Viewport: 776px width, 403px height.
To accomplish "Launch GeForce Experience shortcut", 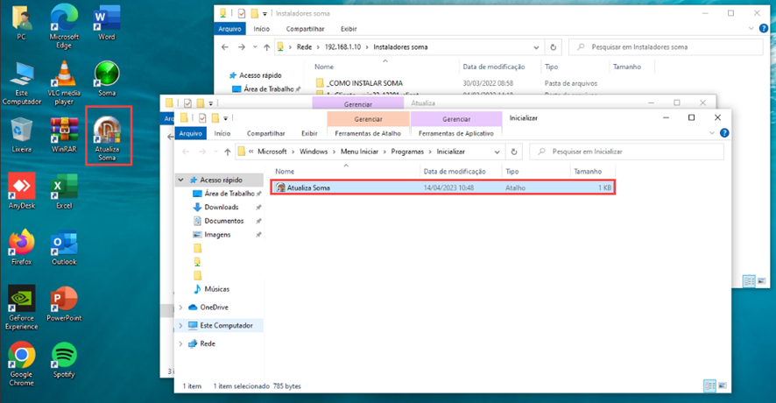I will [21, 308].
